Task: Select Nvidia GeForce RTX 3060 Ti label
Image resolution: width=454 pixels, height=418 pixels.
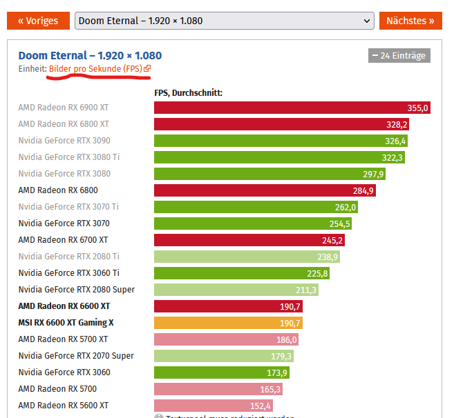Action: (69, 273)
